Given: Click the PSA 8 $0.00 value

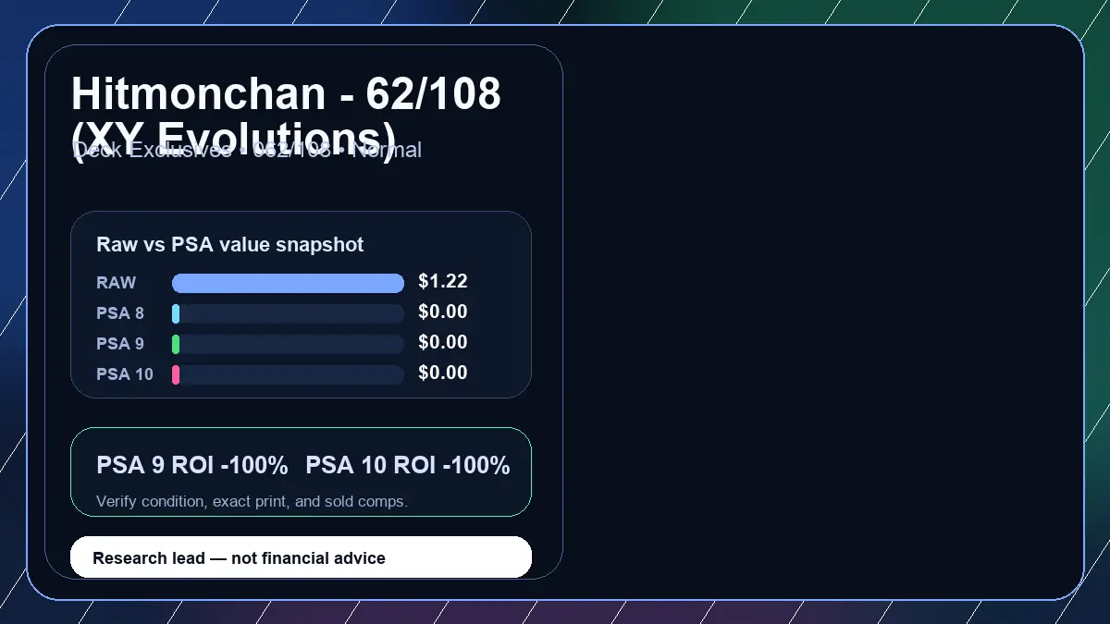Looking at the screenshot, I should click(443, 312).
